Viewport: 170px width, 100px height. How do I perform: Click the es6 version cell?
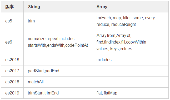[x=9, y=42]
